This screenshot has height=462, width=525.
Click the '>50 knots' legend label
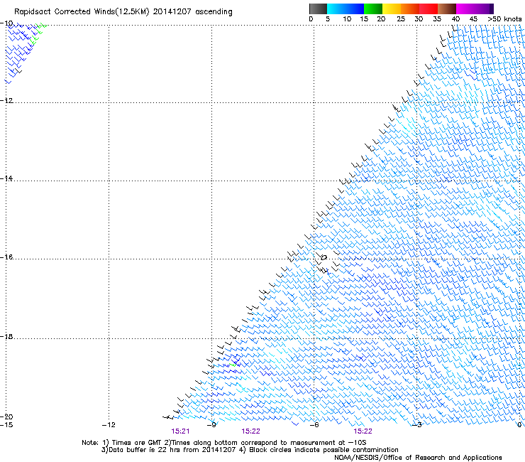(x=504, y=19)
